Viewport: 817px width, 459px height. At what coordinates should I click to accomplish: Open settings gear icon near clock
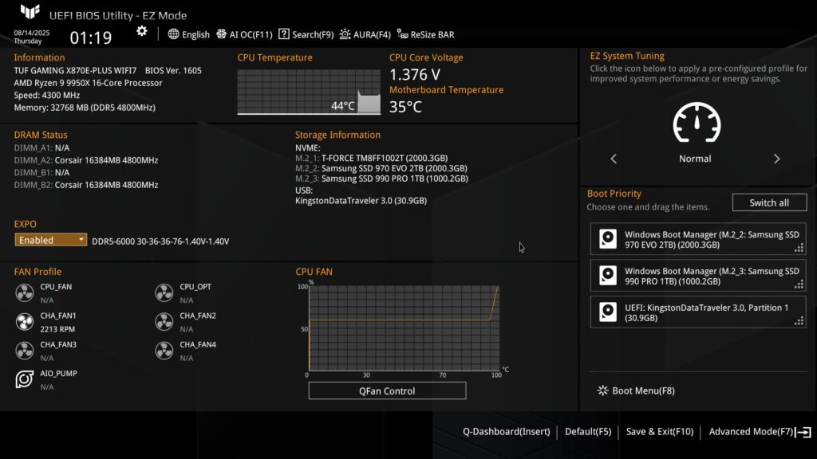pyautogui.click(x=142, y=31)
